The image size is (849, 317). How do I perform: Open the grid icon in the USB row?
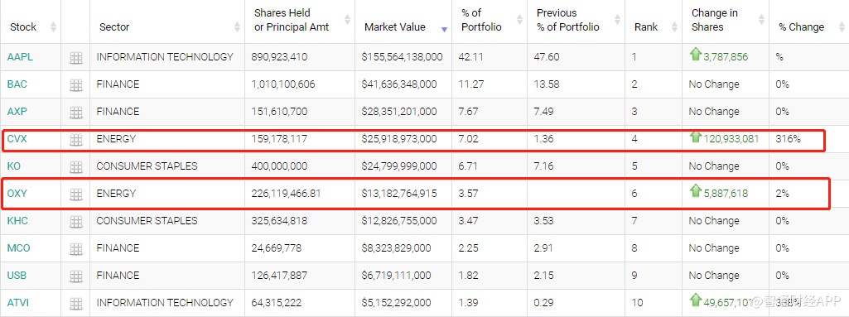tap(76, 276)
